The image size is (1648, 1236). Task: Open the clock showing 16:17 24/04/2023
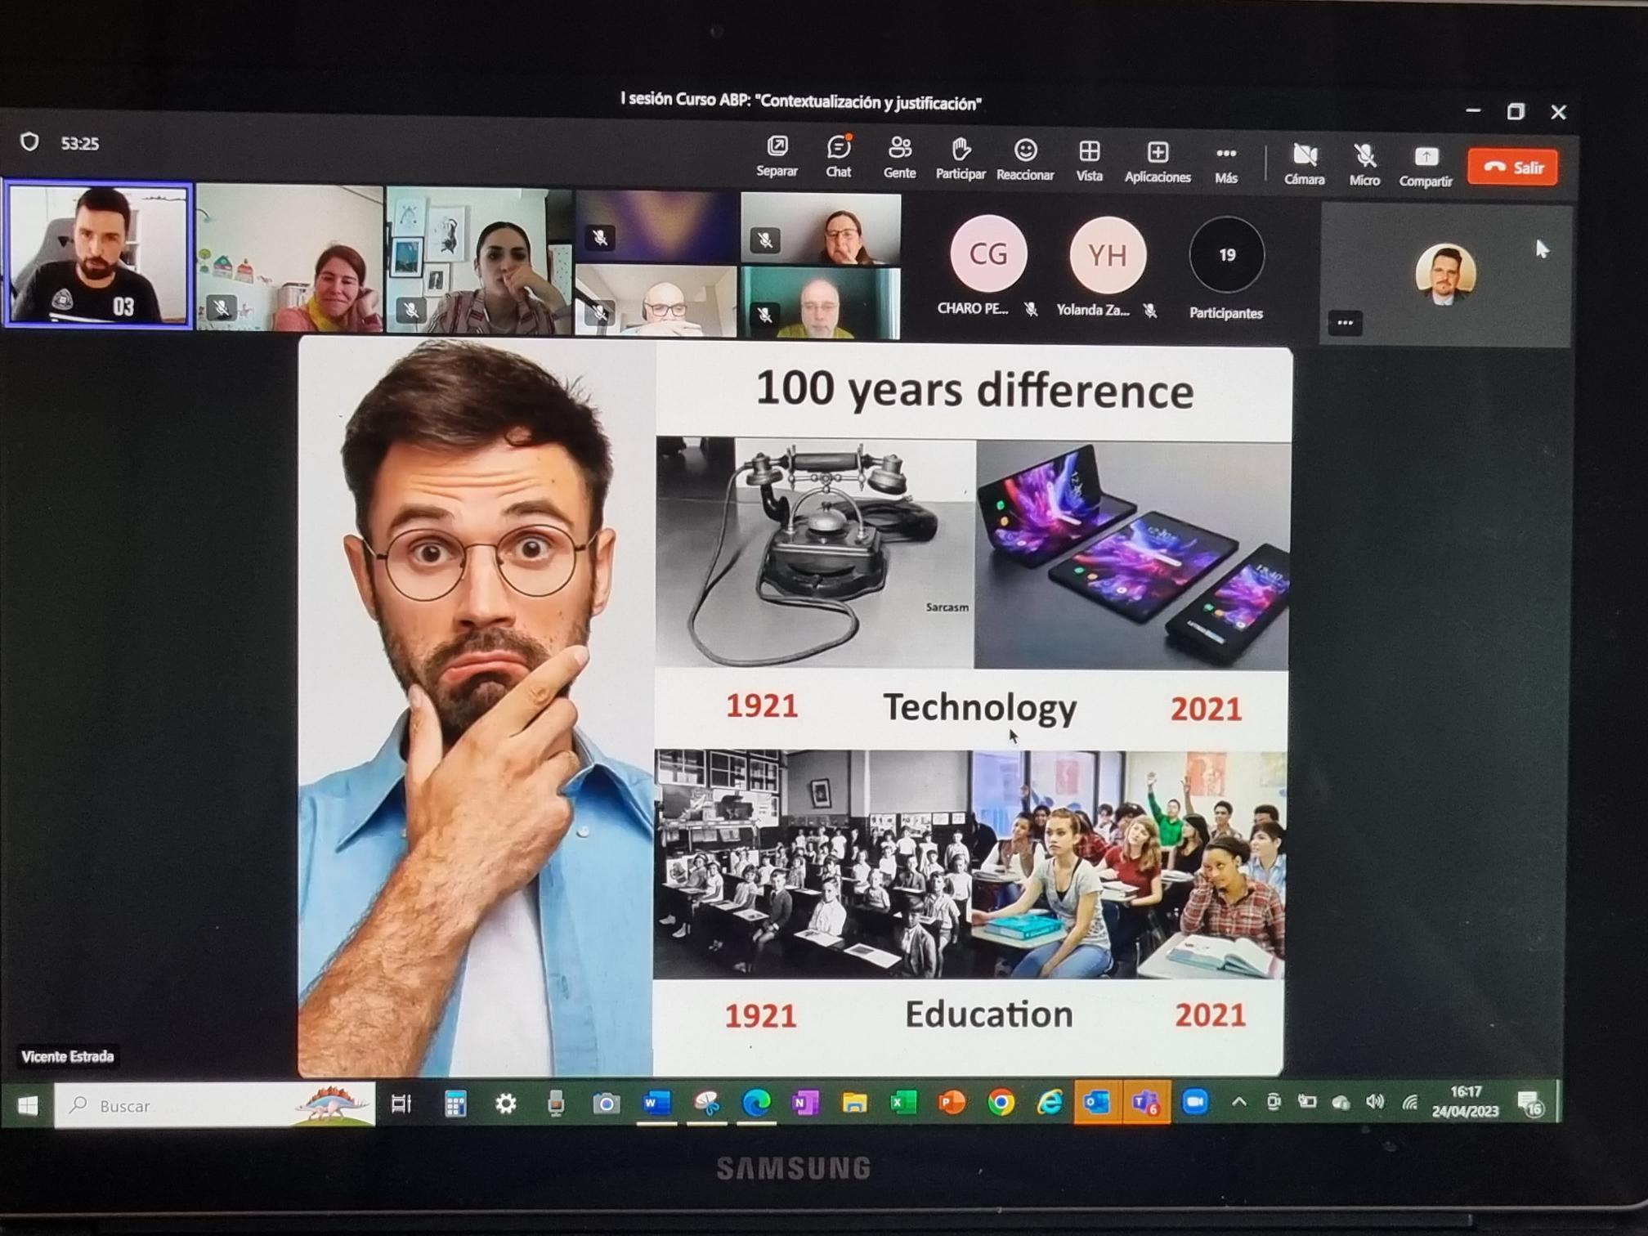tap(1465, 1102)
